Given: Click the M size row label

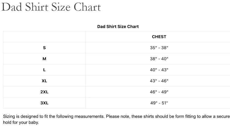Looking at the screenshot, I should click(x=44, y=59).
